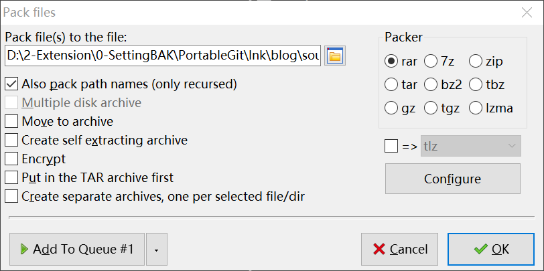Enable Move to archive option
The width and height of the screenshot is (544, 271).
[x=11, y=122]
